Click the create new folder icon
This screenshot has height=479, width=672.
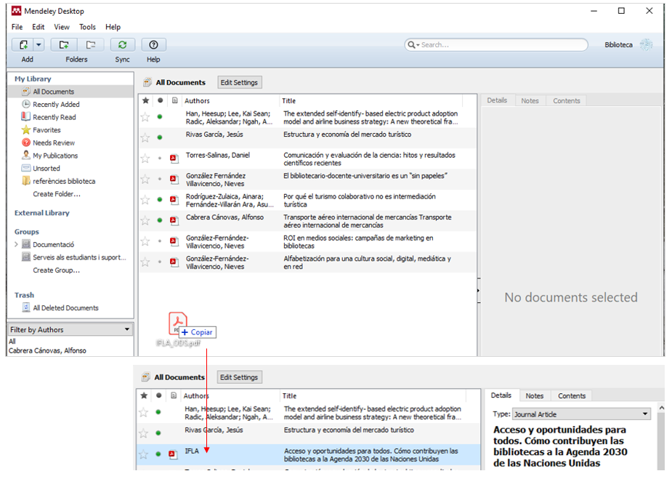[x=64, y=44]
